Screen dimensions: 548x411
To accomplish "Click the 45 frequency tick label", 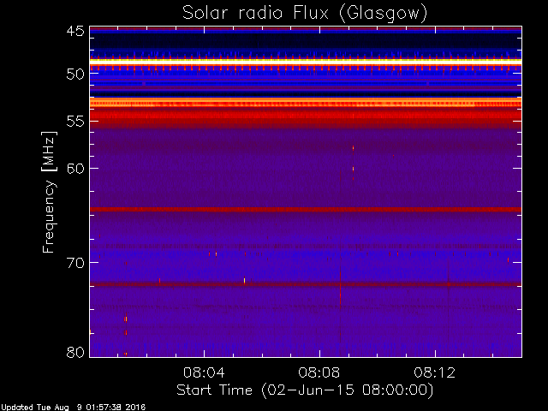I will coord(75,32).
